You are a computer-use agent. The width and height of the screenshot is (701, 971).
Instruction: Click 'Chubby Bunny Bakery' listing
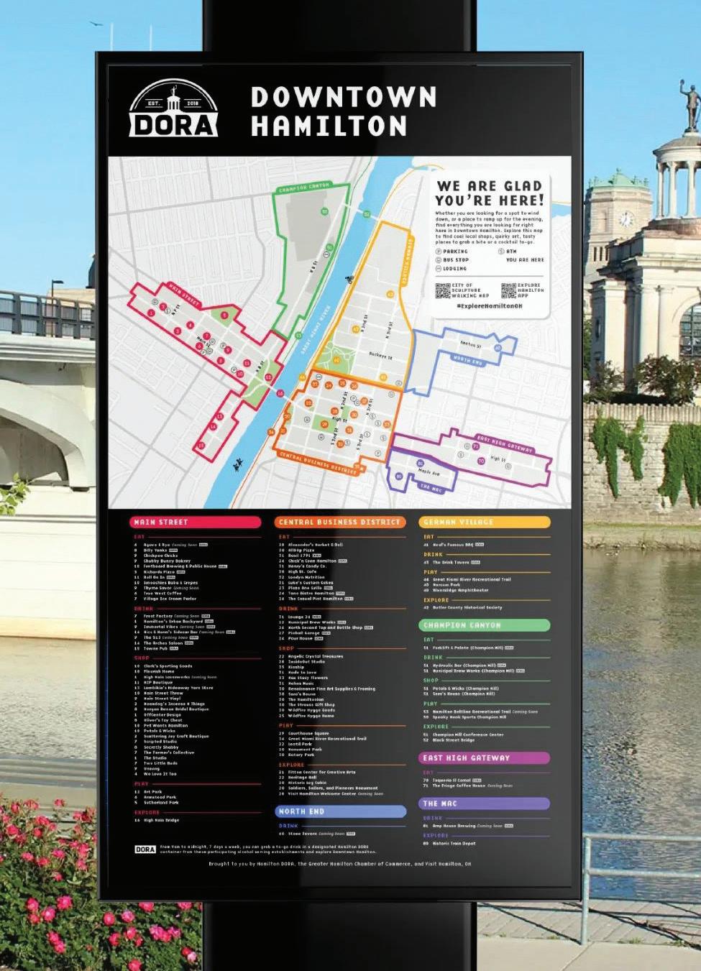point(167,561)
